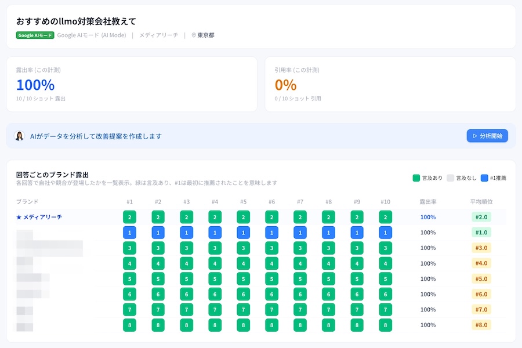Click the #5 column header

pyautogui.click(x=244, y=201)
